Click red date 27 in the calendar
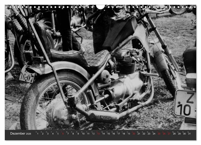201x145 pixels. point(169,134)
